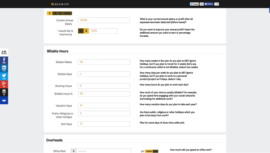
Task: Click the Overheads section heading
Action: 54,140
